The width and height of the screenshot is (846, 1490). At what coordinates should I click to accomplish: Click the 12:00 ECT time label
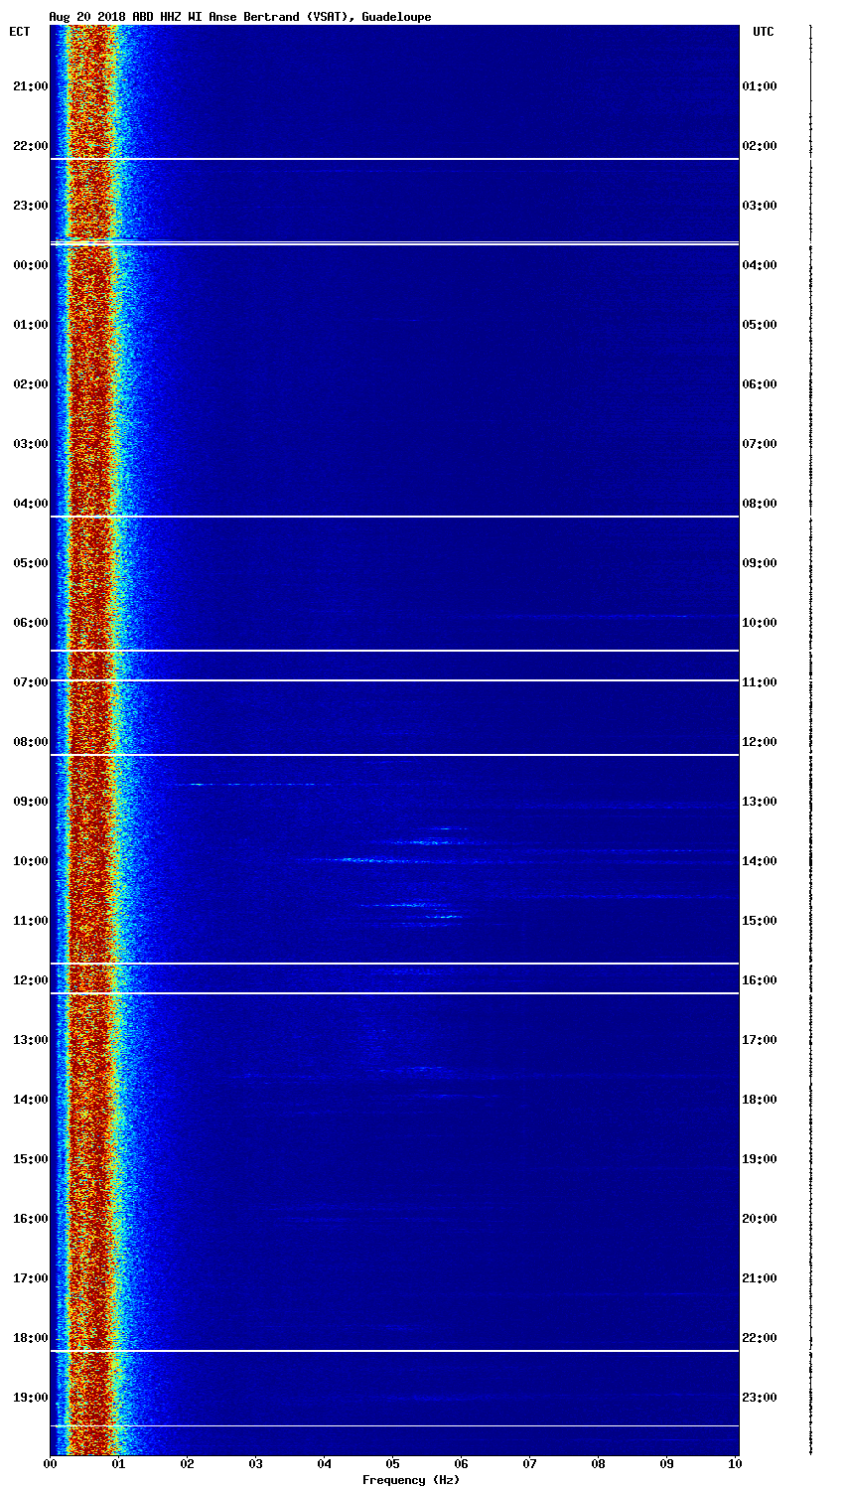(30, 980)
